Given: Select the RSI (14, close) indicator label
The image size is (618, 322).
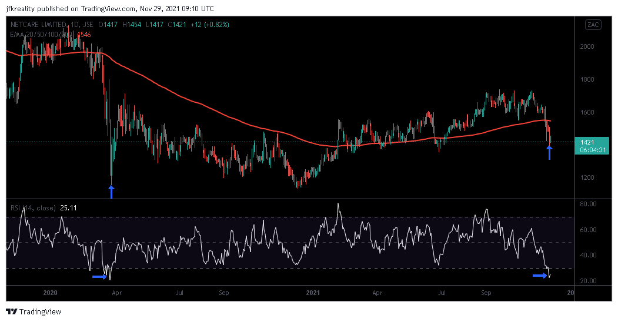Looking at the screenshot, I should coord(33,208).
